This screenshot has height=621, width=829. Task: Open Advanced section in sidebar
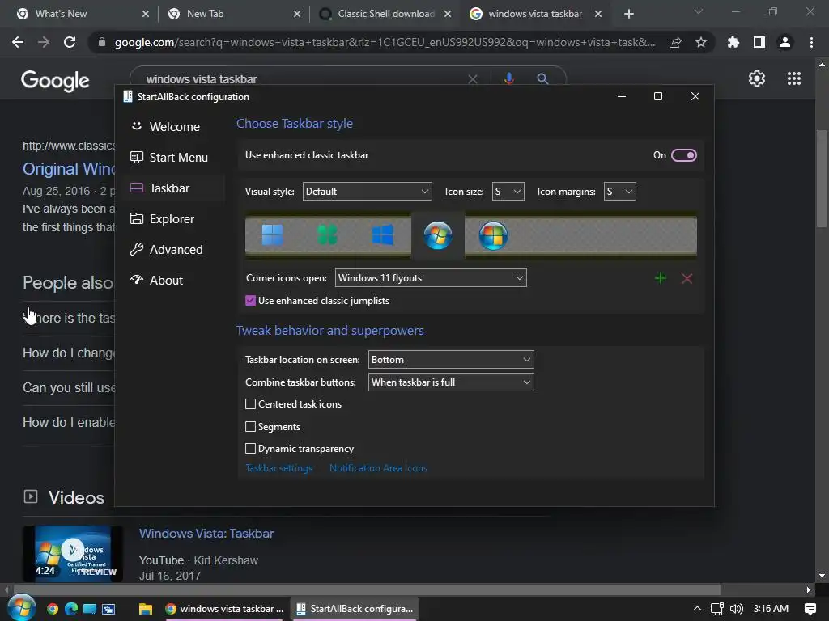click(175, 249)
